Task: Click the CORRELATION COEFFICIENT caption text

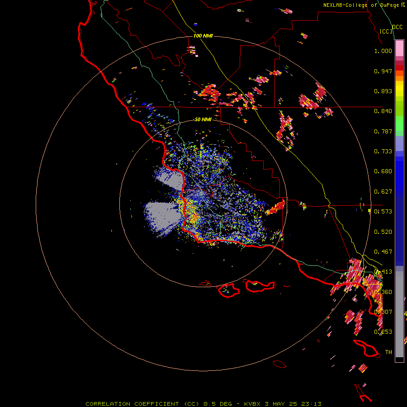Action: click(132, 404)
